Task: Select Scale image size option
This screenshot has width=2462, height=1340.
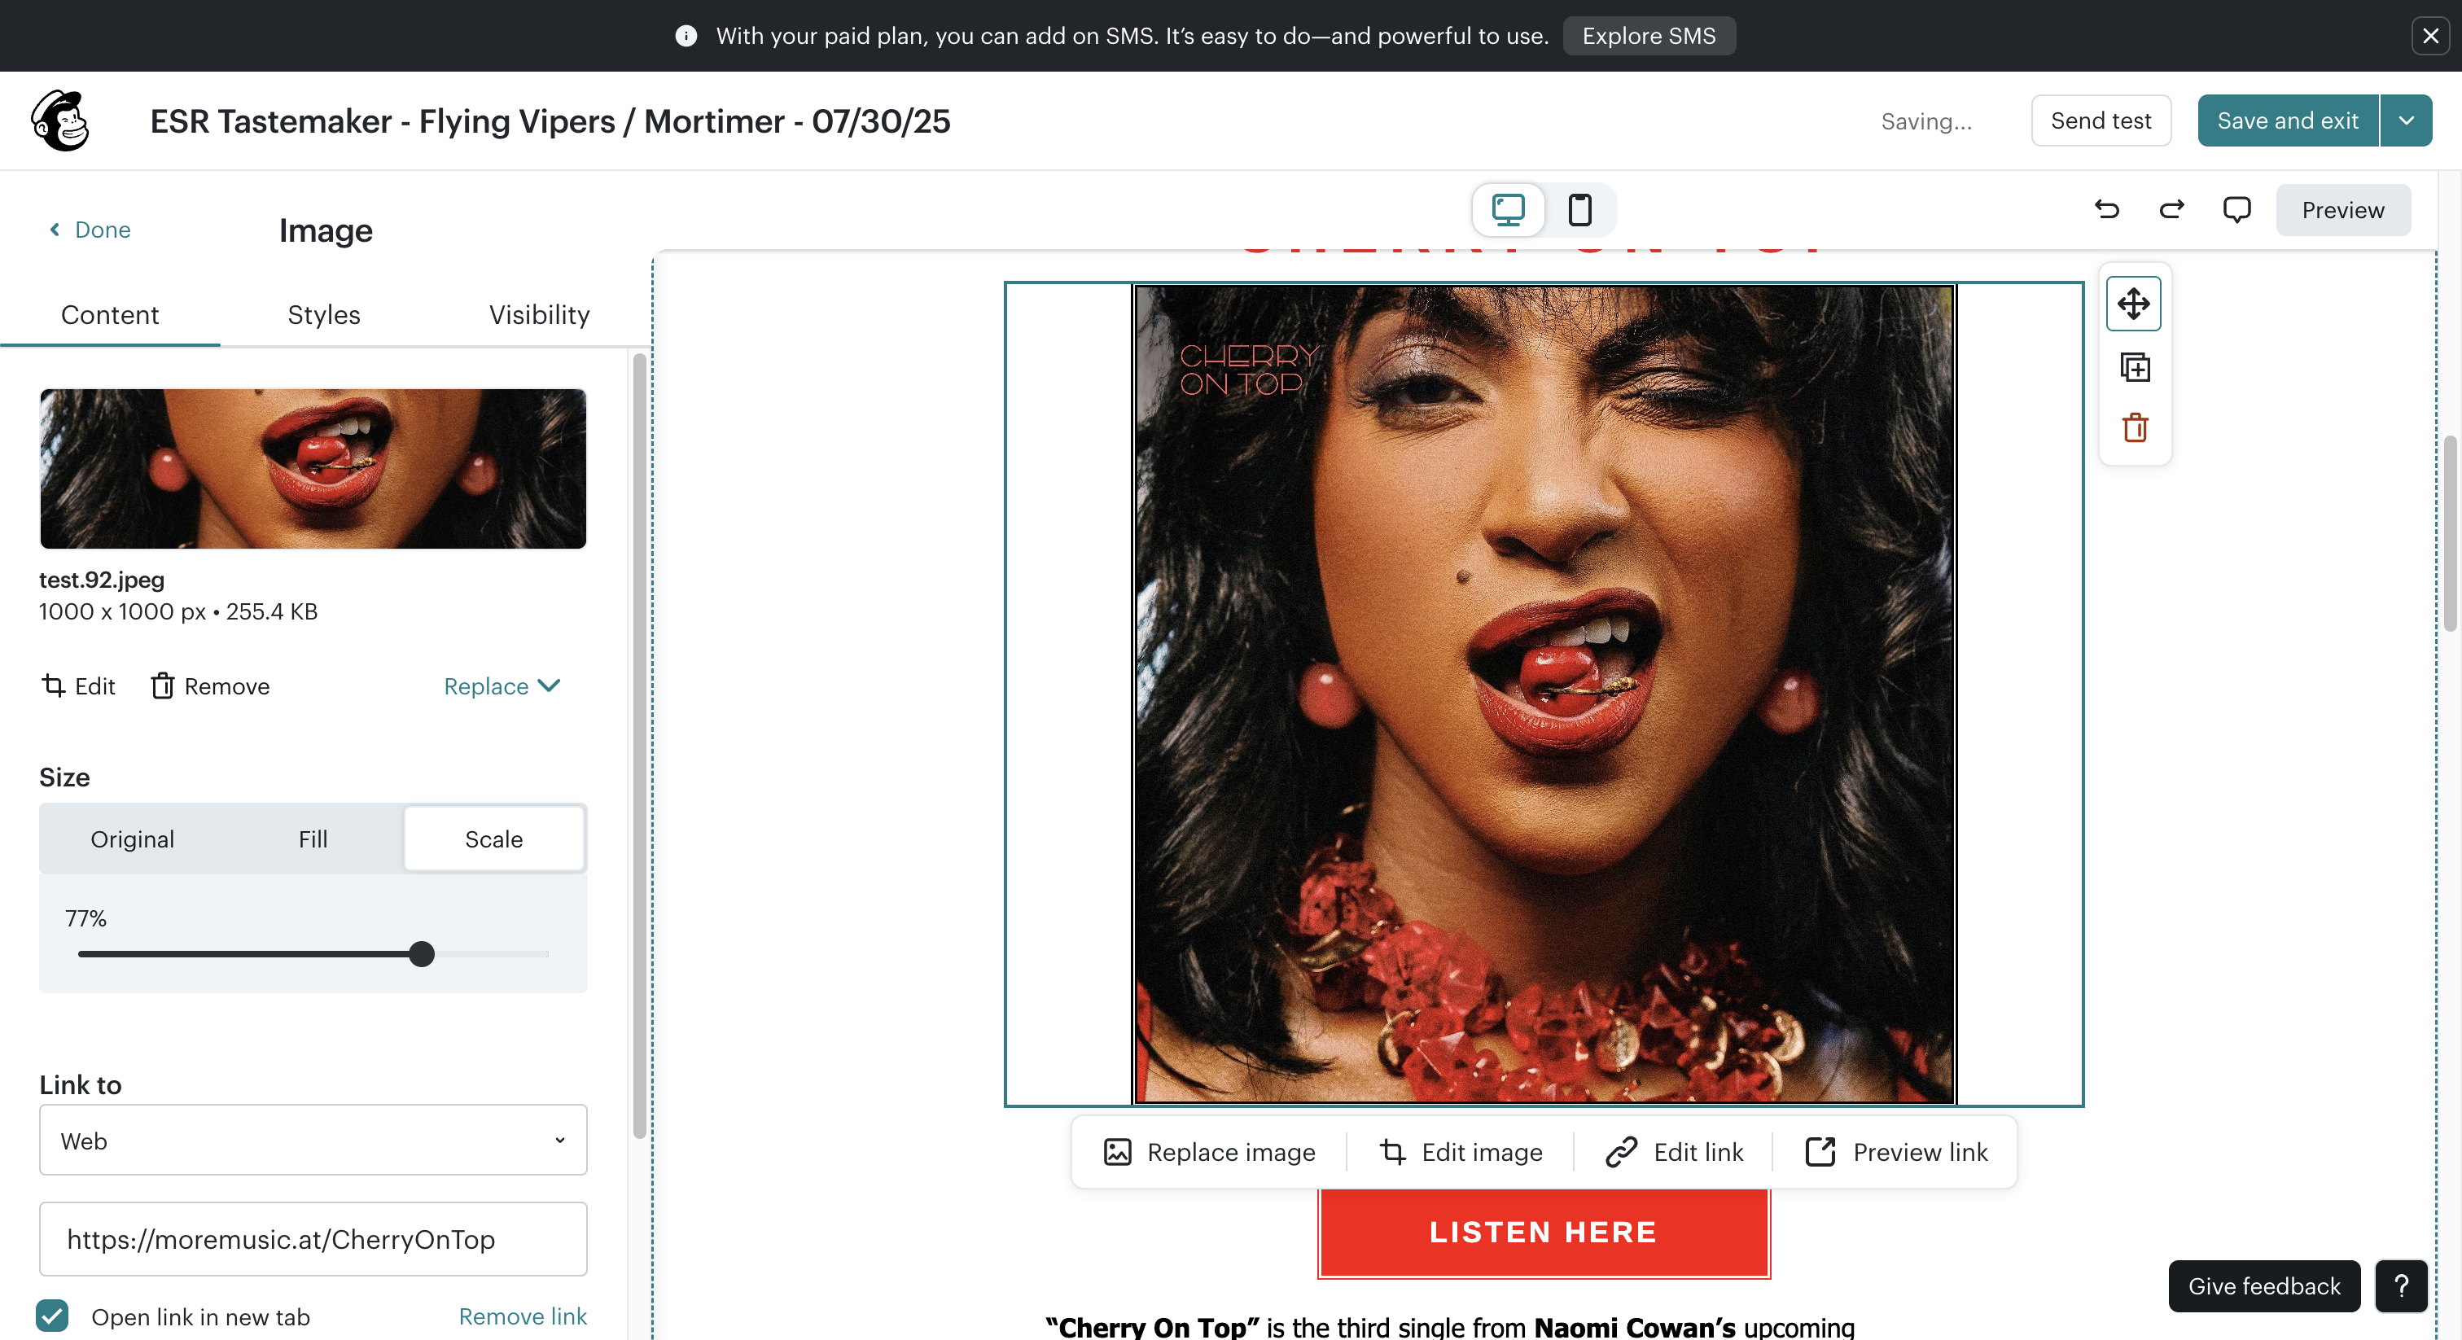Action: tap(494, 839)
